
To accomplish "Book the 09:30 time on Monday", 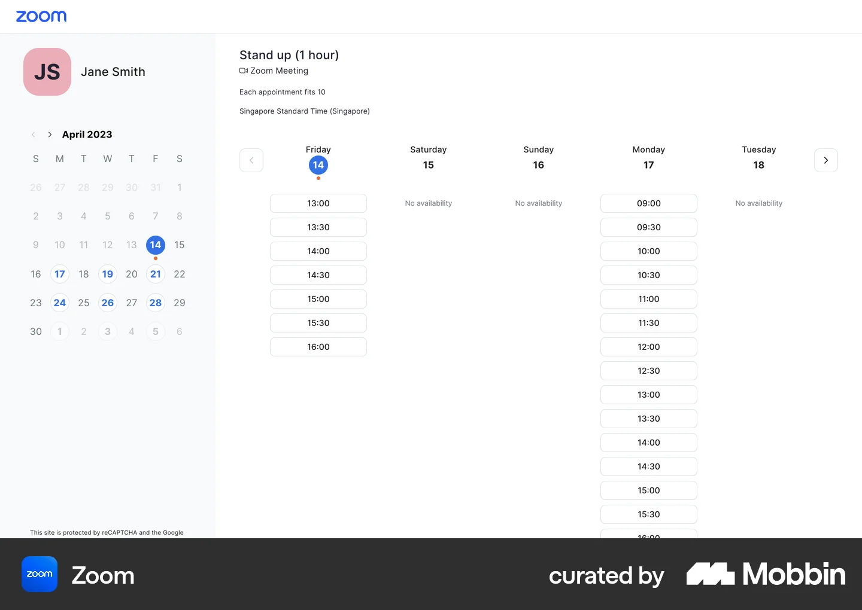I will [x=649, y=227].
